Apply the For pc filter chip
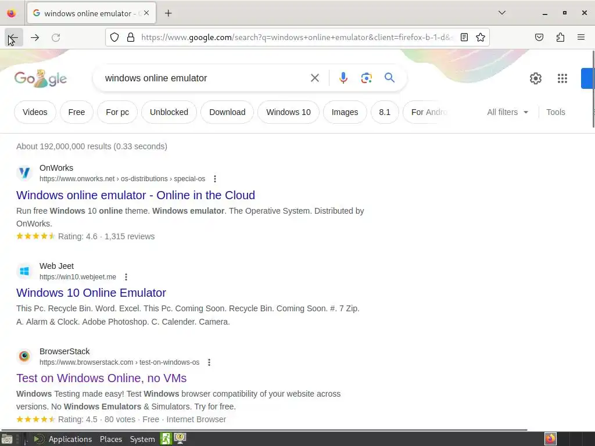The height and width of the screenshot is (446, 595). point(117,112)
